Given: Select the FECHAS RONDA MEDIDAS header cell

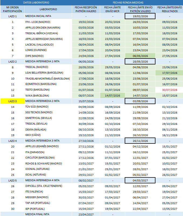Looking at the screenshot, I should [x=128, y=3].
